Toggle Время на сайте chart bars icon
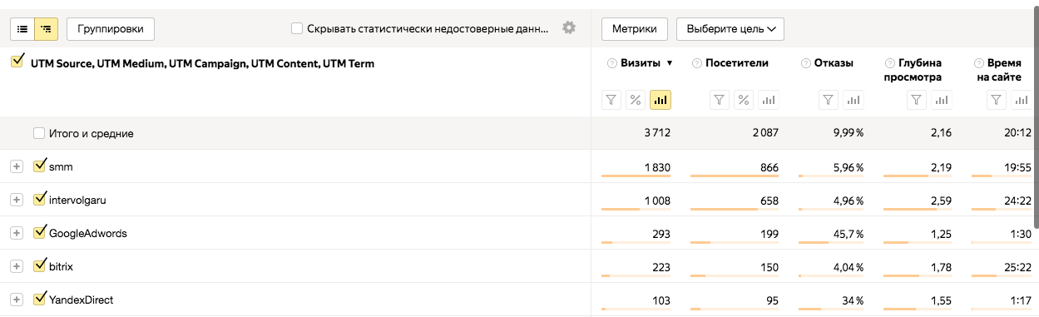The image size is (1039, 317). coord(1021,100)
